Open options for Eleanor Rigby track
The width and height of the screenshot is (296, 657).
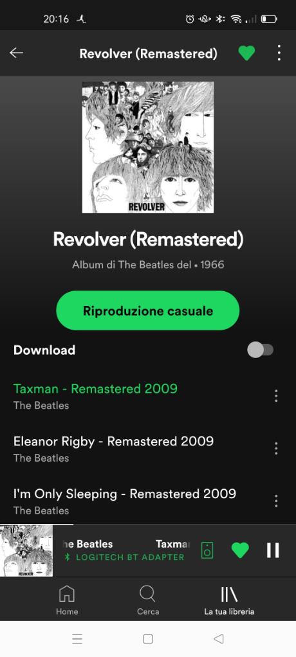[276, 448]
